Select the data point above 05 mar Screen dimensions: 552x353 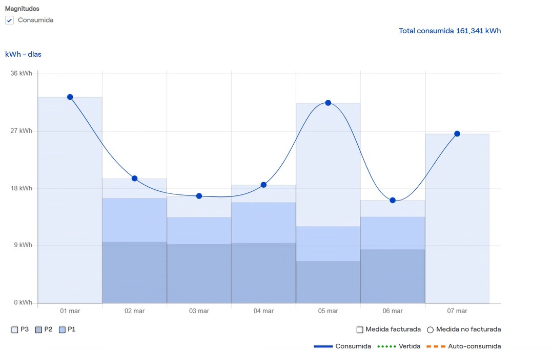pyautogui.click(x=328, y=103)
